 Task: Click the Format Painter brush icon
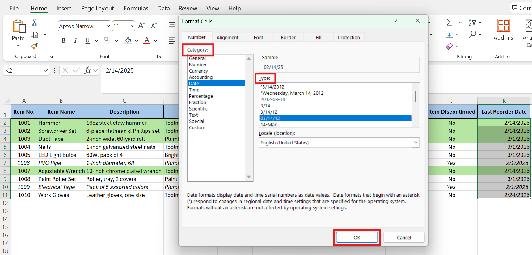click(34, 46)
